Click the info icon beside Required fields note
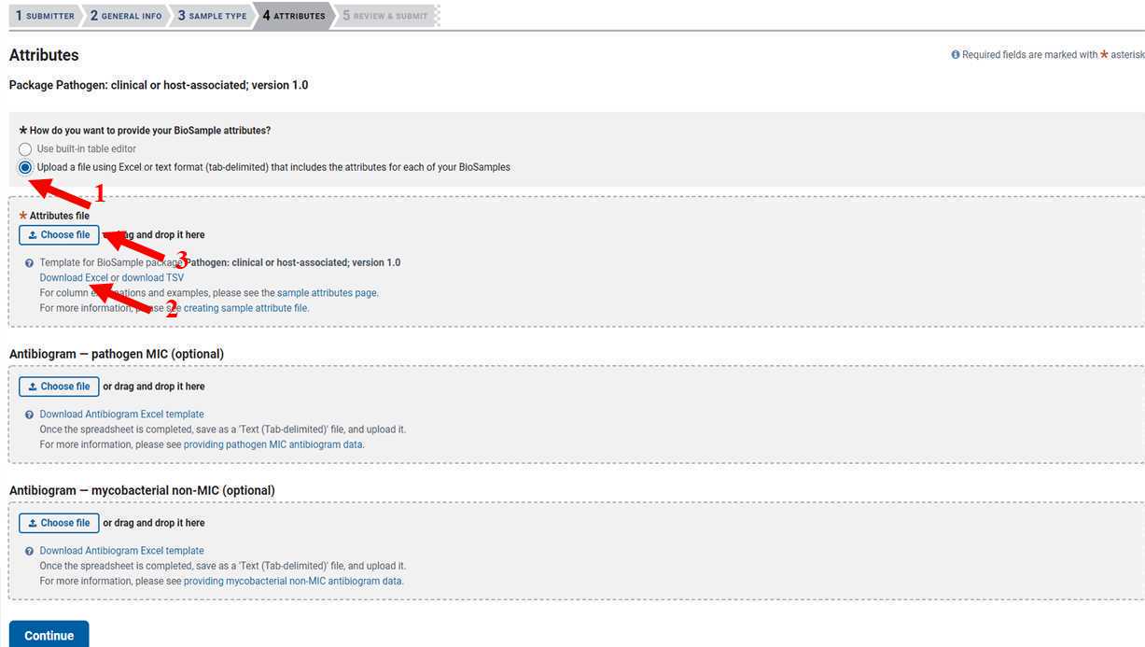The image size is (1145, 647). pos(956,55)
